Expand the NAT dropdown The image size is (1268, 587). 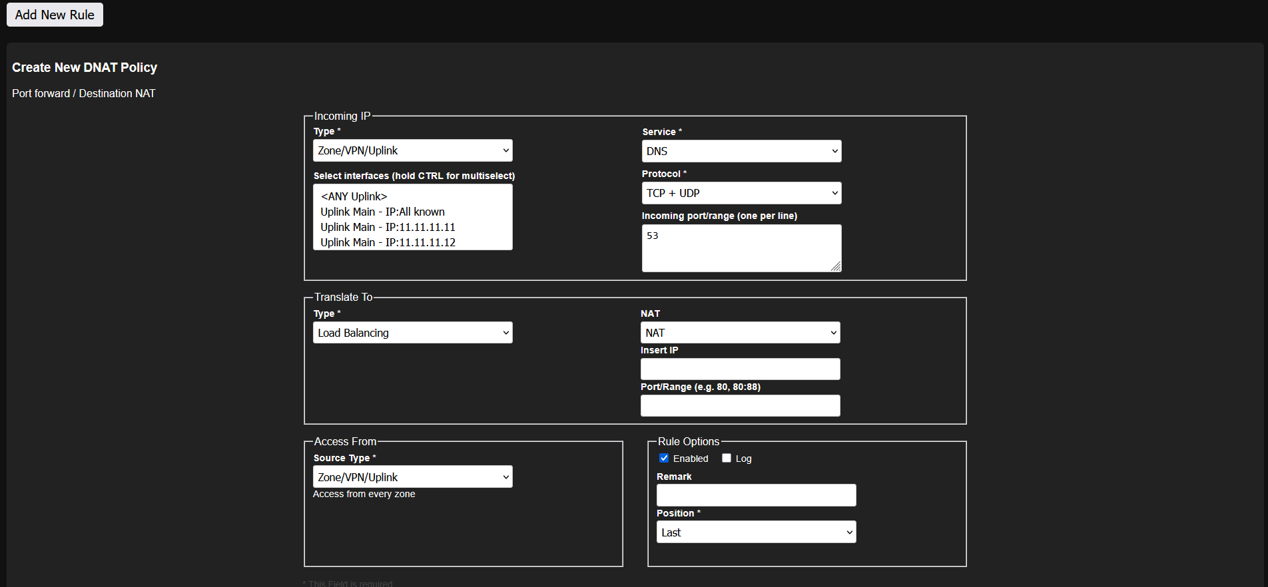740,333
